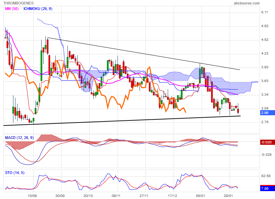This screenshot has width=275, height=199.
Task: Click the 20/10 date label
Action: [x=88, y=196]
